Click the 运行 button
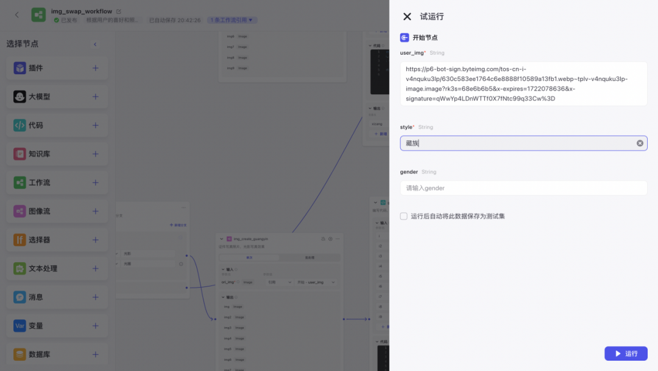The image size is (658, 371). 626,353
